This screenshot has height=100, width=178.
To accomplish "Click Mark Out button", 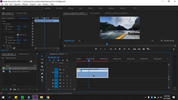I will point(105,49).
